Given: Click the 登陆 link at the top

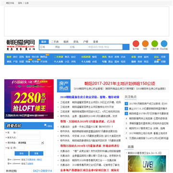Looking at the screenshot, I should coord(20,3).
